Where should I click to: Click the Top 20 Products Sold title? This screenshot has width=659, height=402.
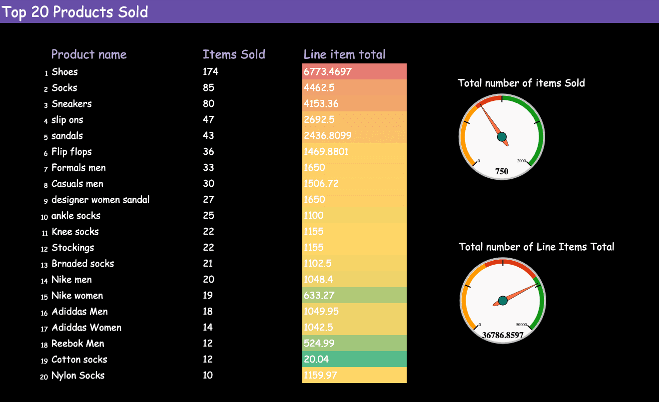(x=75, y=12)
